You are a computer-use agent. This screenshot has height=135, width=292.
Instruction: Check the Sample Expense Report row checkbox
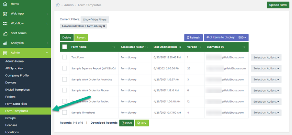pyautogui.click(x=65, y=68)
